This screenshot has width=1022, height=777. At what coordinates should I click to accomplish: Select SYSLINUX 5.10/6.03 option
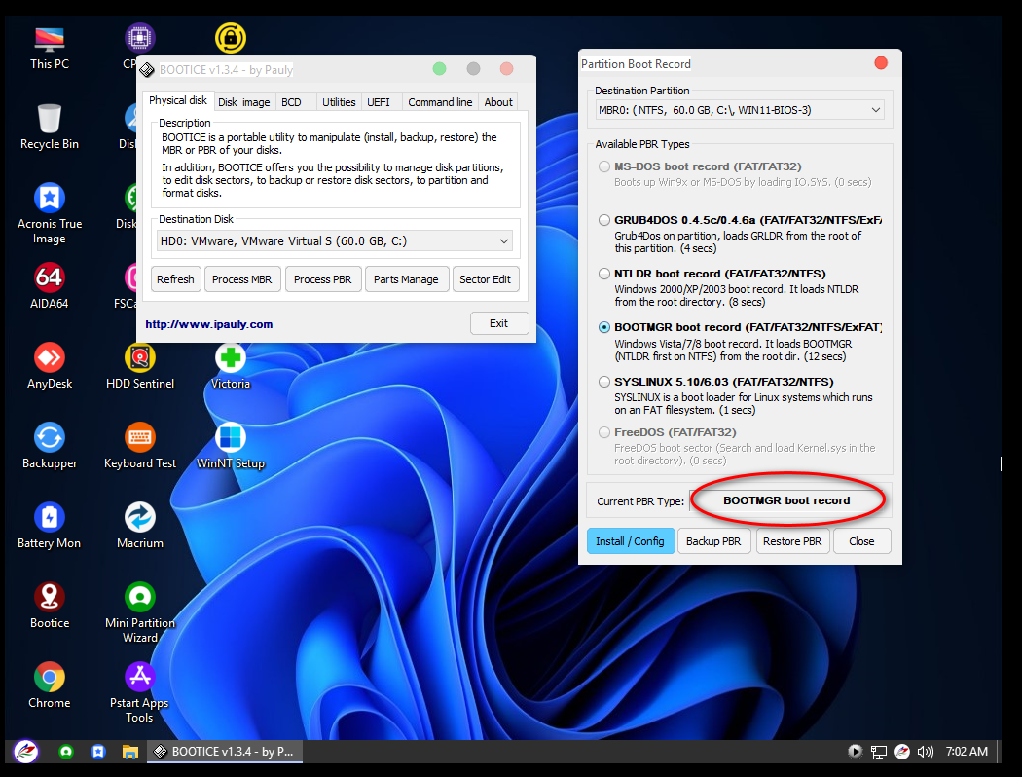click(604, 382)
